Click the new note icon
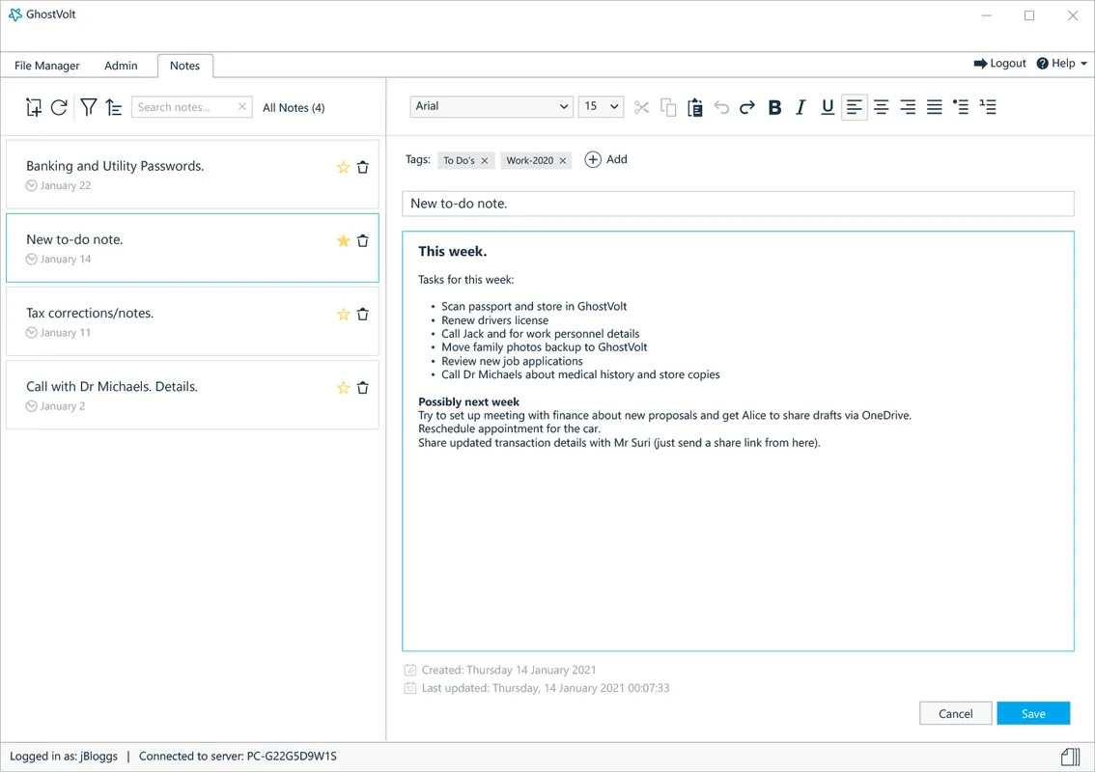The height and width of the screenshot is (772, 1095). (x=33, y=107)
